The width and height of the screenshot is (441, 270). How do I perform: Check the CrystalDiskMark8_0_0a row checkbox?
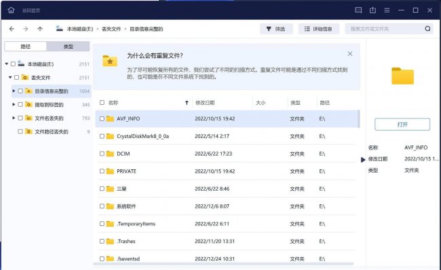click(x=102, y=136)
